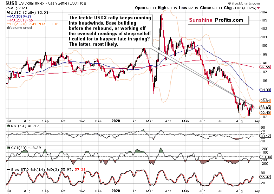
Task: Click the StockCharts.com copyright watermark
Action: click(x=253, y=3)
